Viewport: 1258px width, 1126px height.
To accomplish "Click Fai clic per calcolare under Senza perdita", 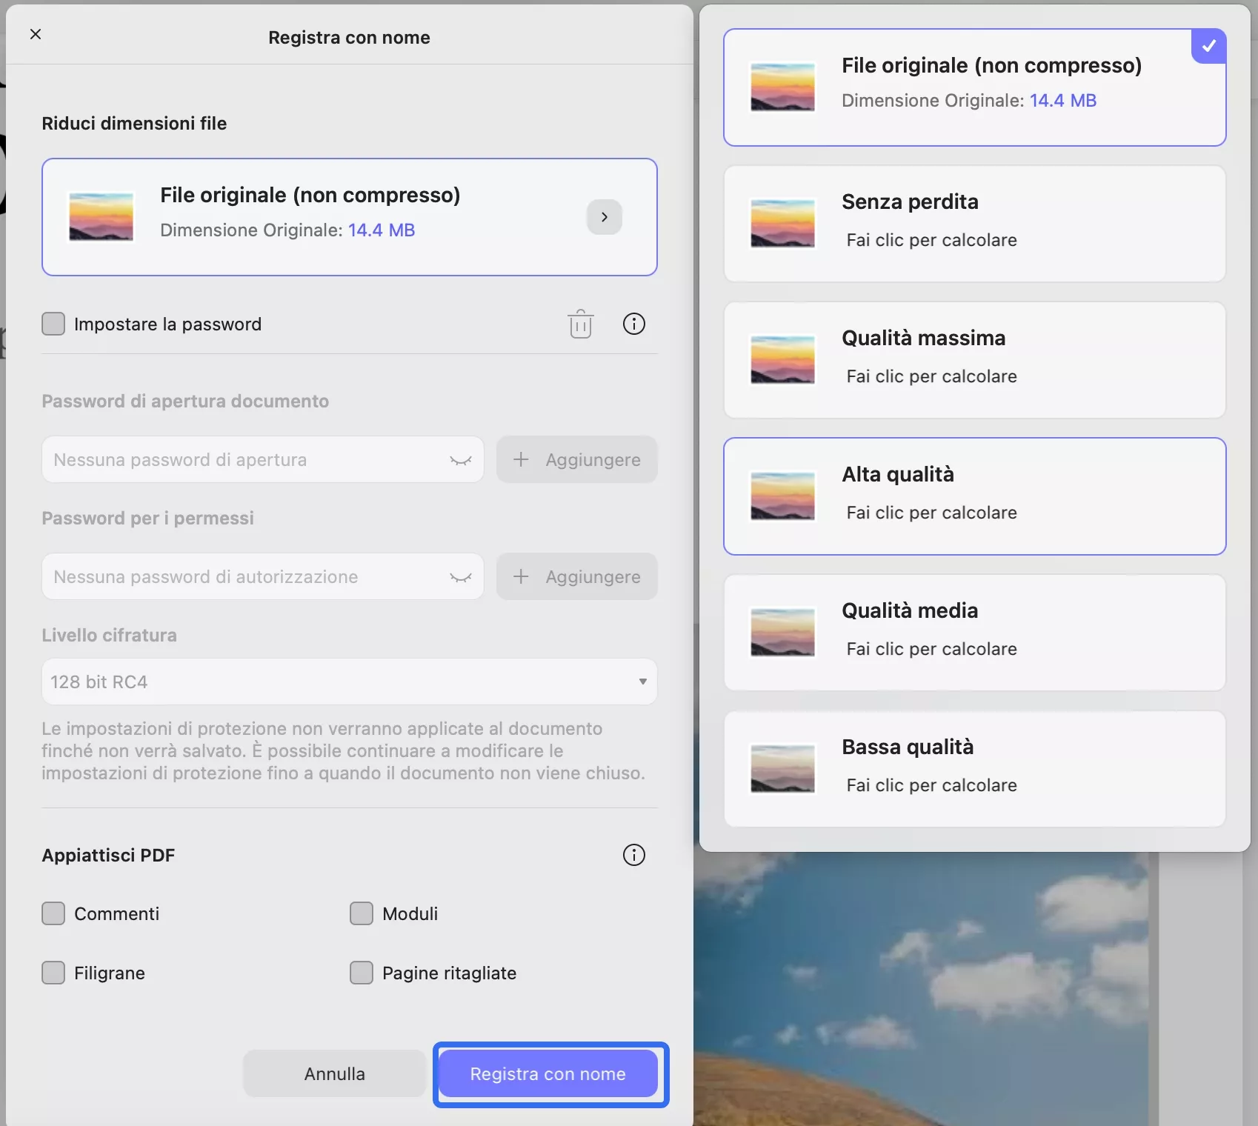I will (932, 240).
